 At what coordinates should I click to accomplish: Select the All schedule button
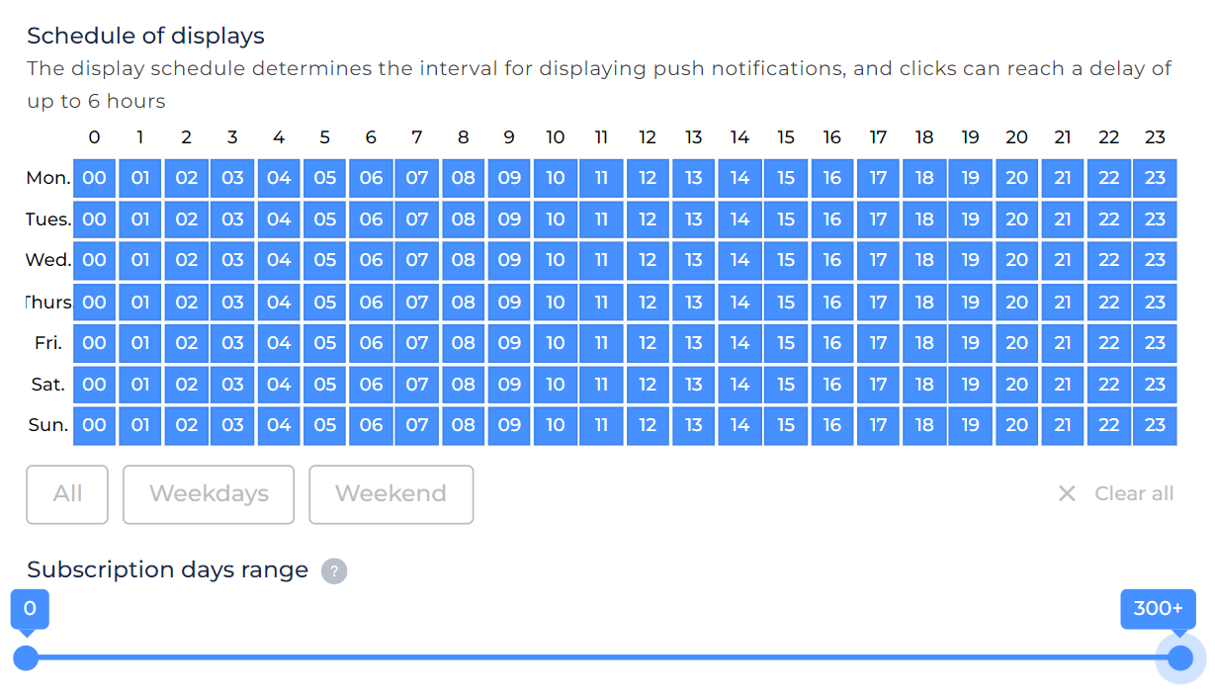pos(67,494)
